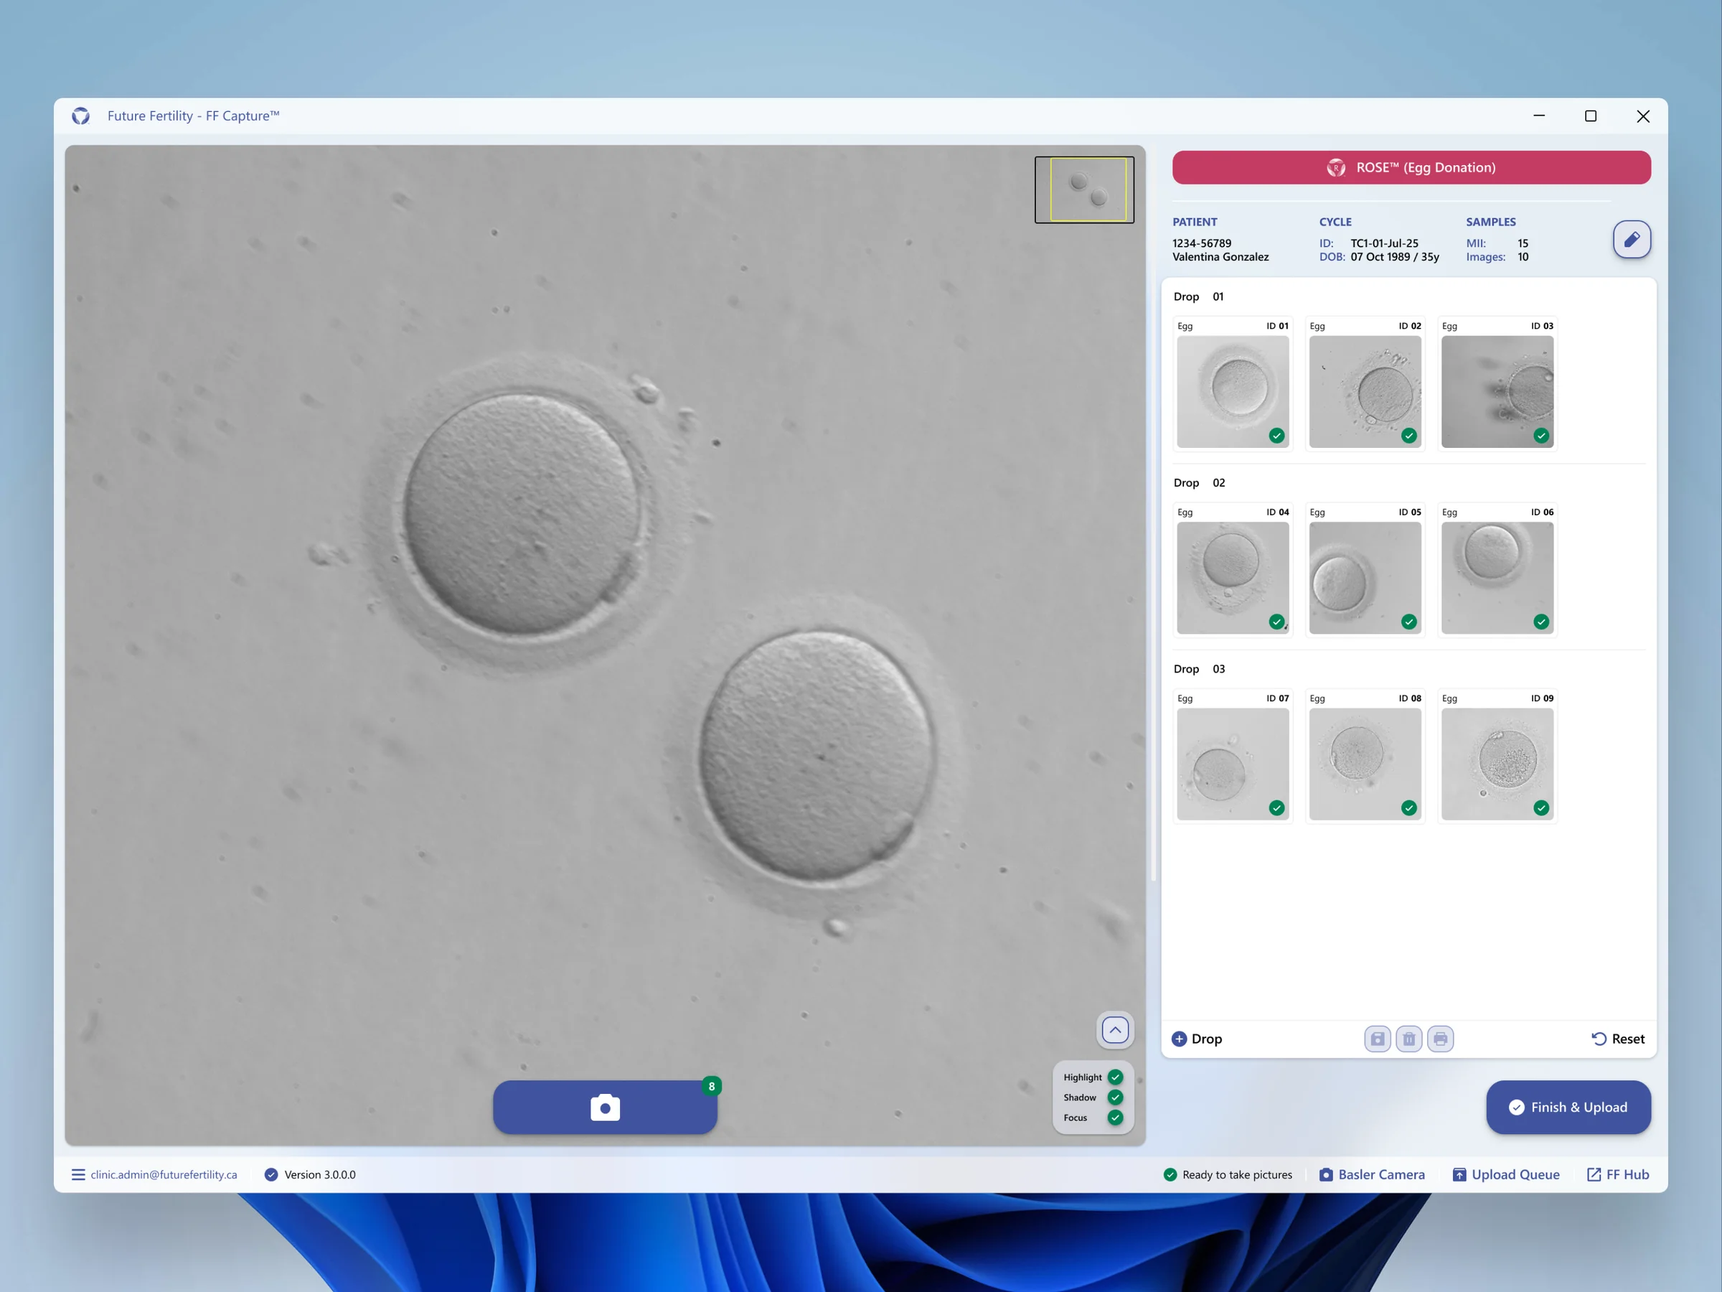Select Egg ID 04 thumbnail

1233,578
